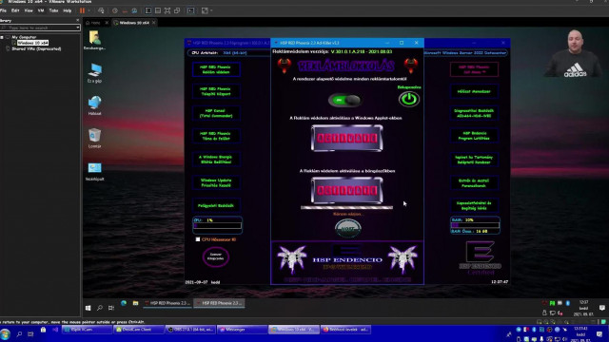
Task: Click the Felügyeleti Eszközök button
Action: pyautogui.click(x=216, y=205)
